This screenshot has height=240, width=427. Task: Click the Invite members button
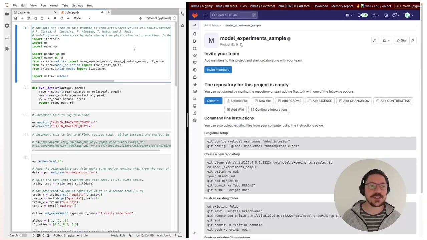pos(218,70)
